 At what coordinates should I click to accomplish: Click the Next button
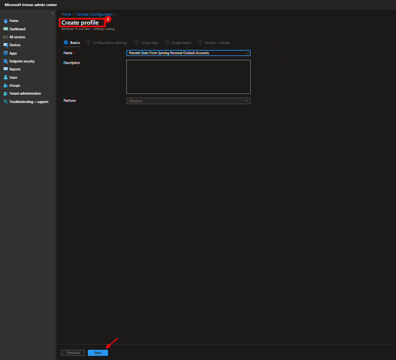[98, 353]
